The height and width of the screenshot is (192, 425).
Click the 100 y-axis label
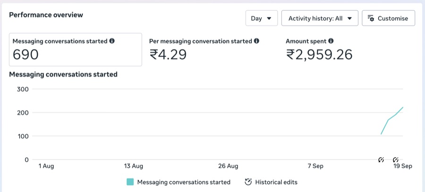tap(23, 136)
